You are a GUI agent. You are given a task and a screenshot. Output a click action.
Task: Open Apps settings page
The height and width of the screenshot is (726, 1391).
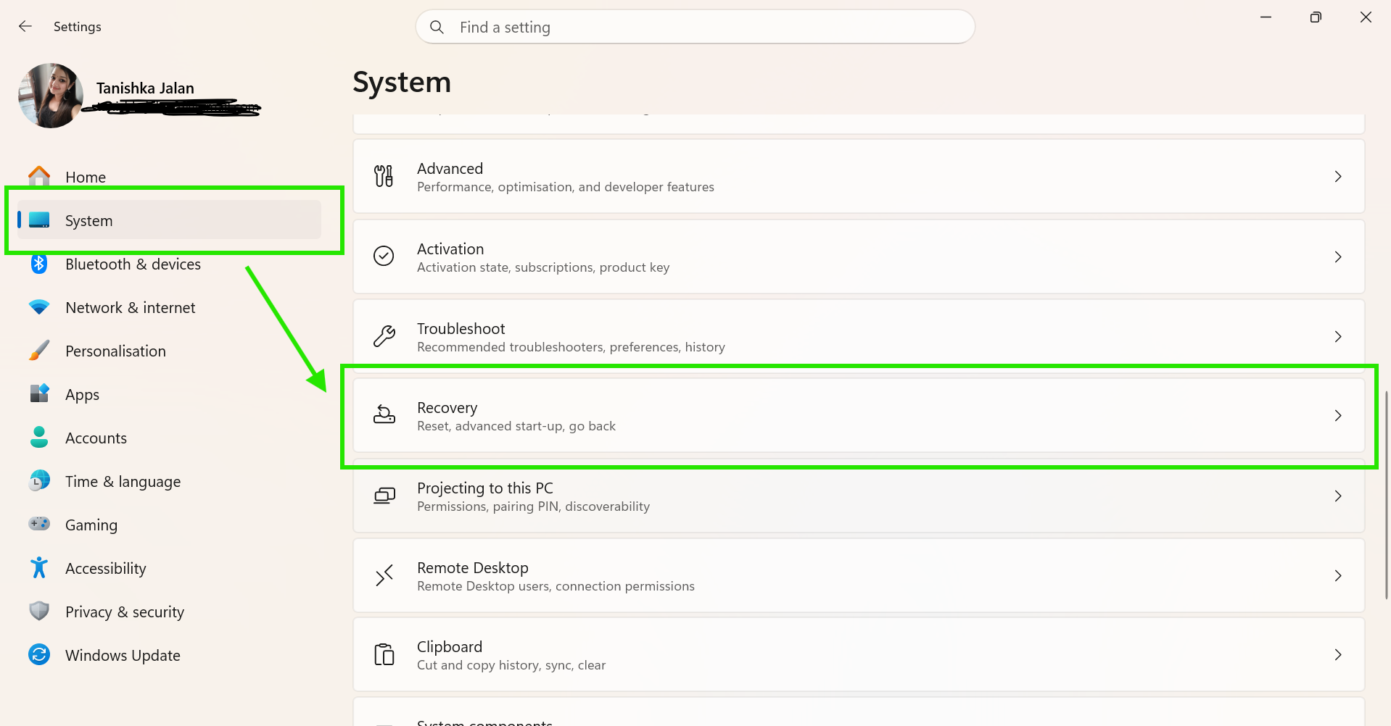pyautogui.click(x=169, y=394)
